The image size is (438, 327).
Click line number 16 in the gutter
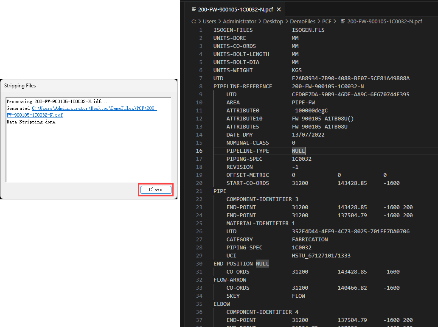coord(199,151)
